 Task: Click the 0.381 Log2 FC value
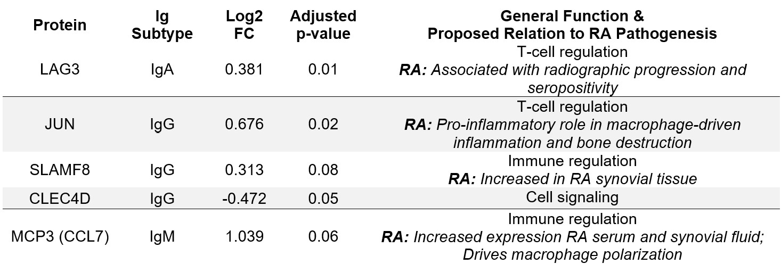[244, 70]
